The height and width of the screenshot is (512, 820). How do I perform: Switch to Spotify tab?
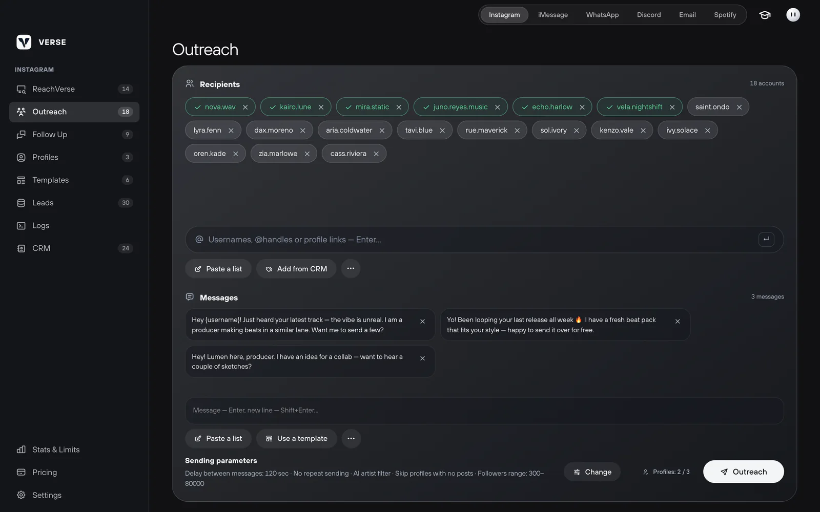click(725, 15)
